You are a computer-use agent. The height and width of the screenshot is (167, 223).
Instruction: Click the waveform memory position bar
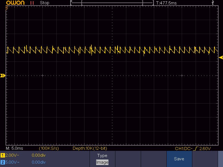click(112, 3)
